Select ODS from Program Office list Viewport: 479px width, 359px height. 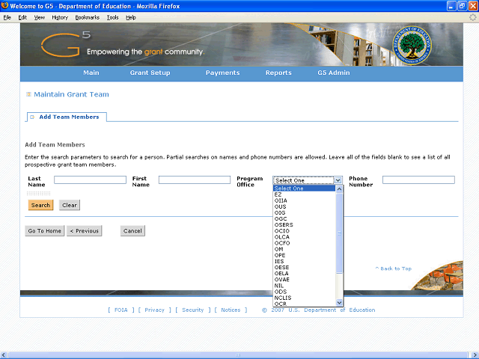tap(305, 292)
